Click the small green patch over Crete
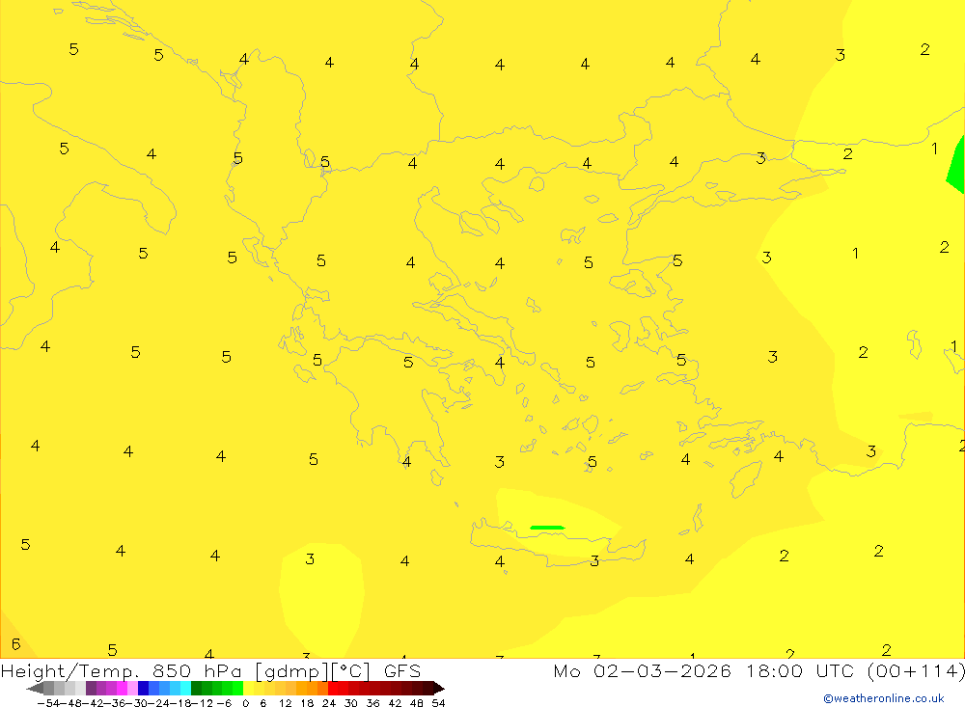The height and width of the screenshot is (707, 965). 547,528
